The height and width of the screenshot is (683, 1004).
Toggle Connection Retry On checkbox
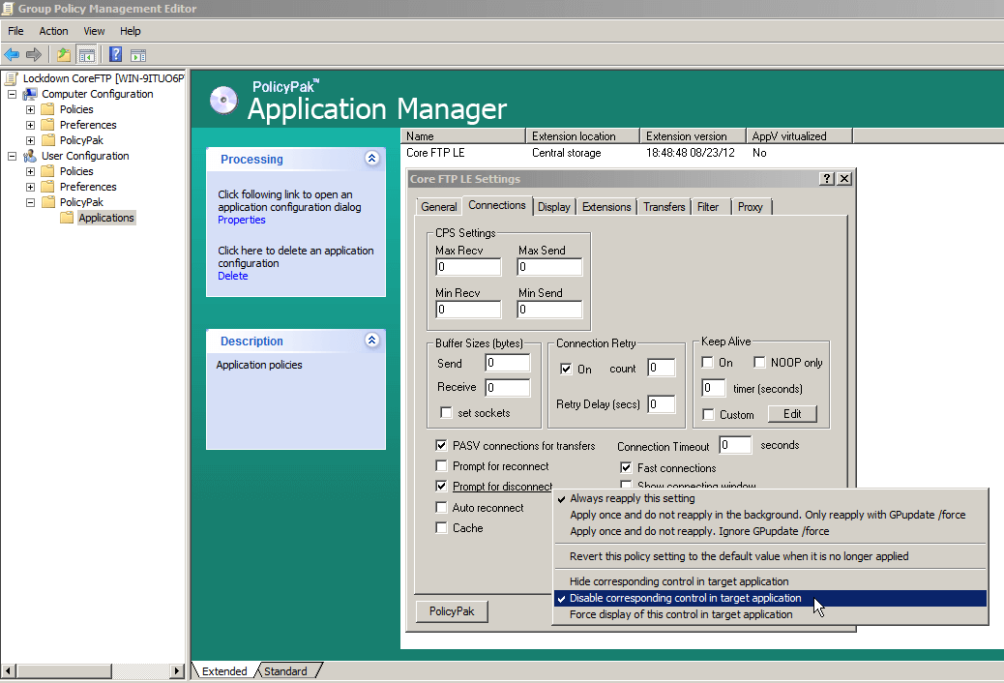click(566, 369)
